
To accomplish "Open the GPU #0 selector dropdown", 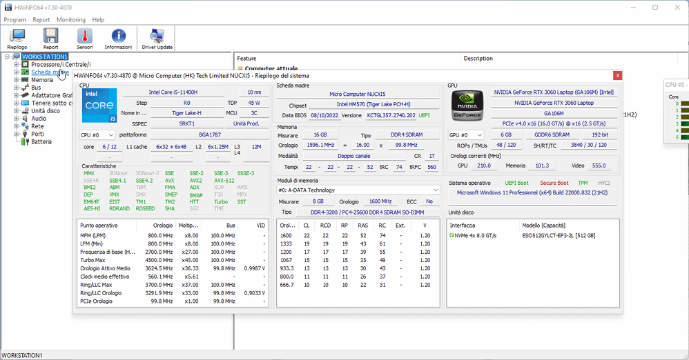I will point(465,135).
